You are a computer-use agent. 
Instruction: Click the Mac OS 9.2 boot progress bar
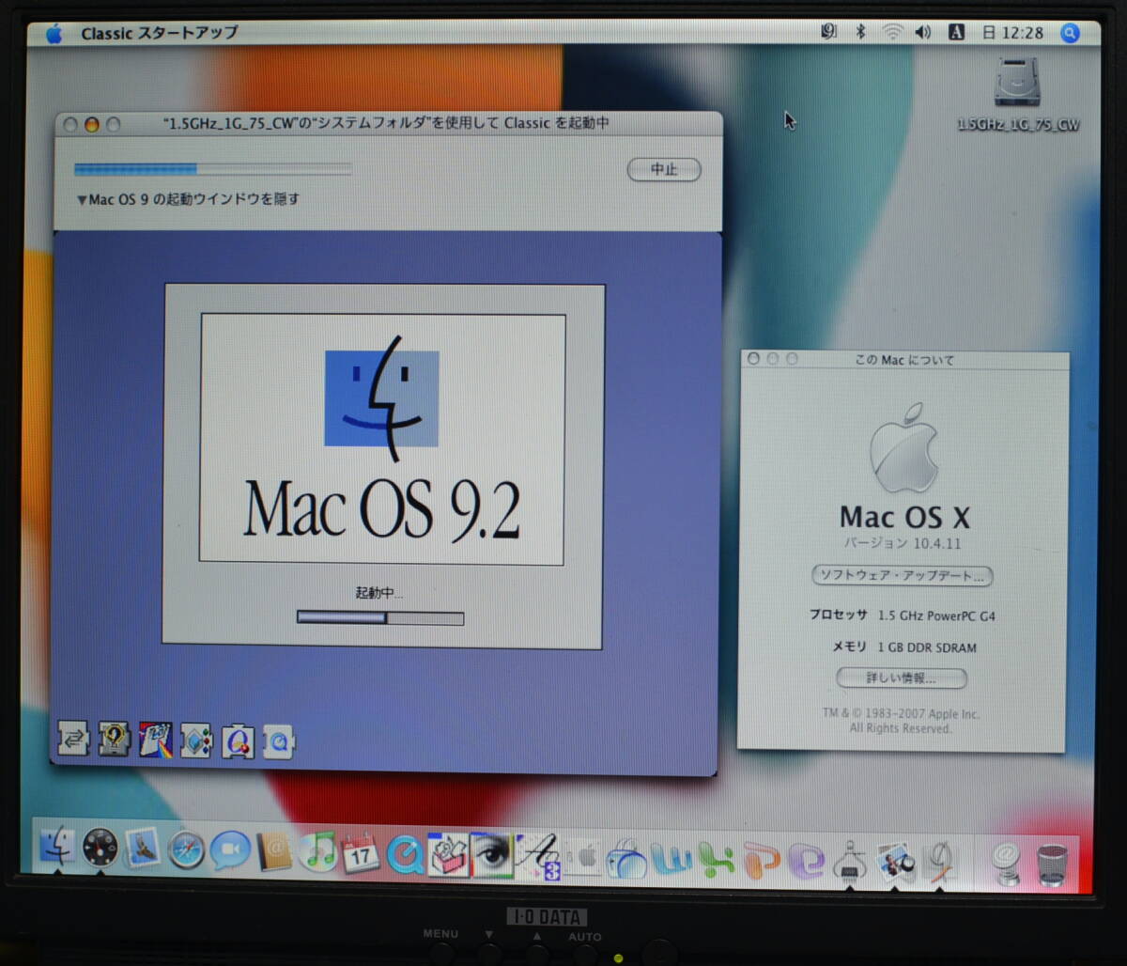(380, 618)
